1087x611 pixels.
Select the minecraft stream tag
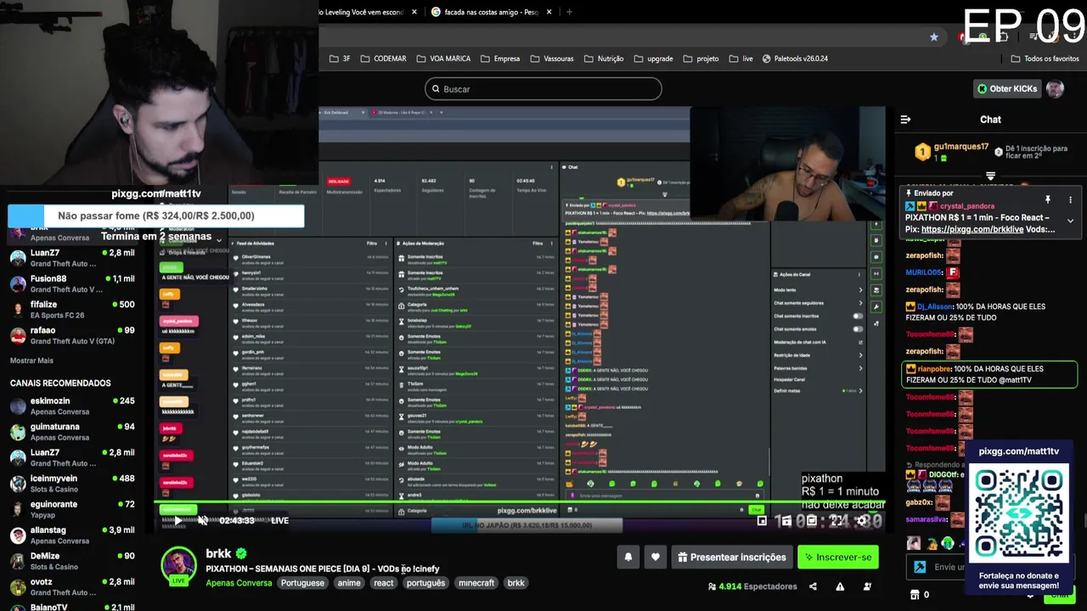[476, 583]
